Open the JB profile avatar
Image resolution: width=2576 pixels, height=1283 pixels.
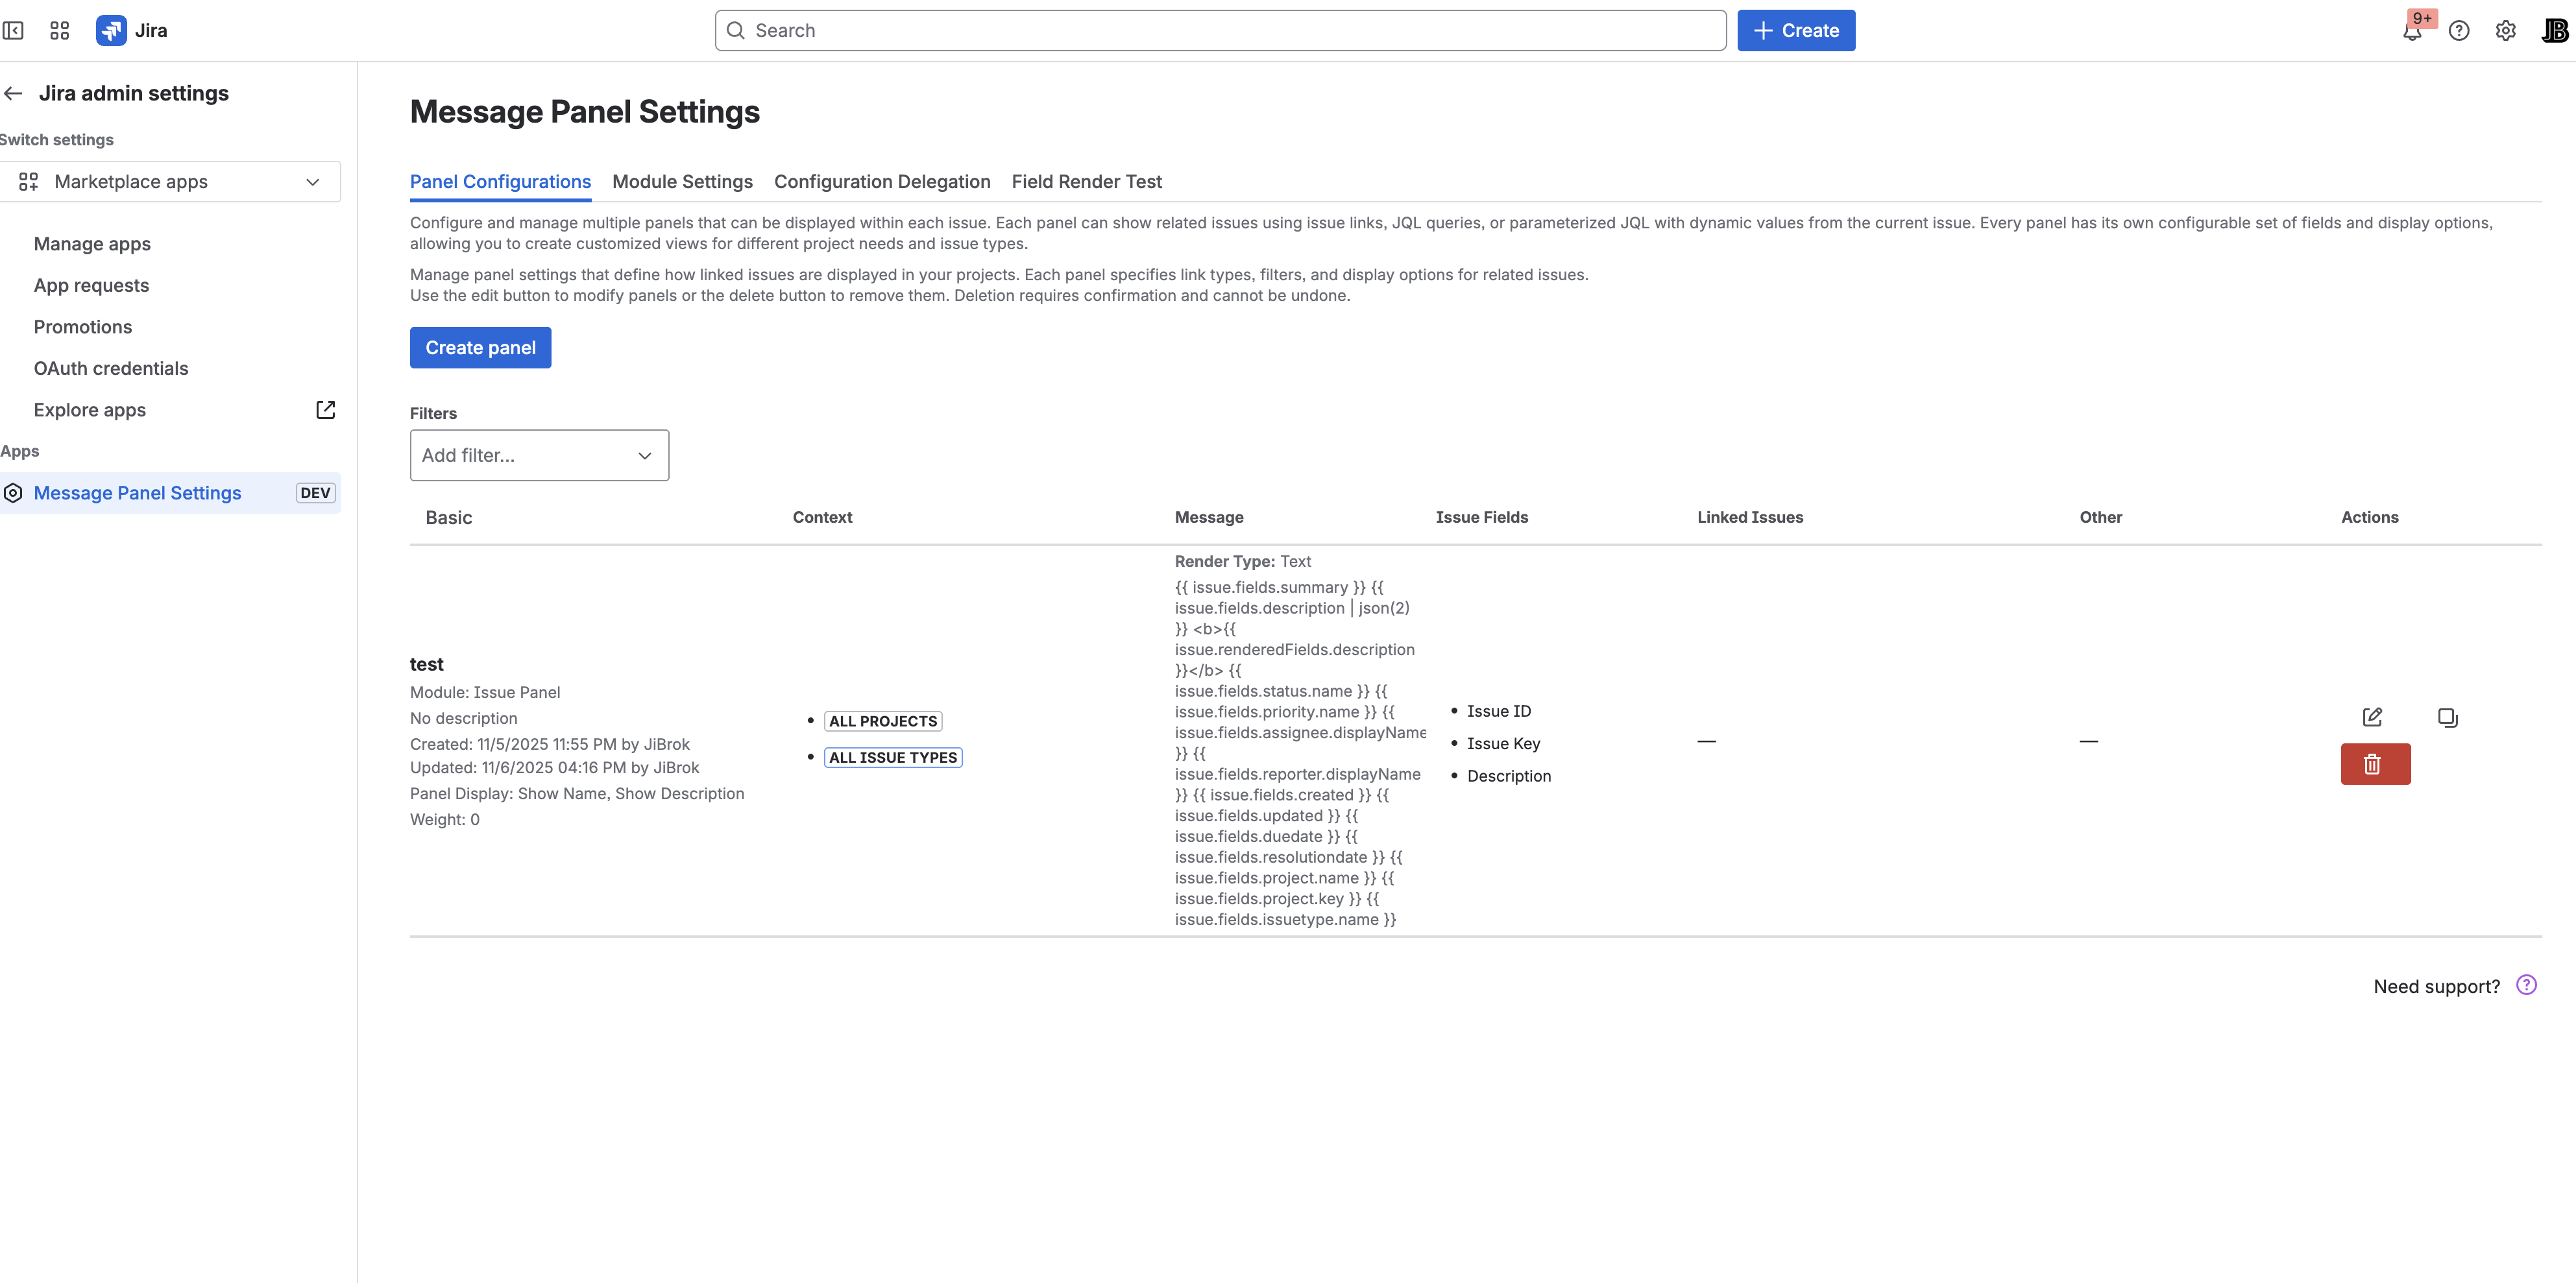[2552, 30]
